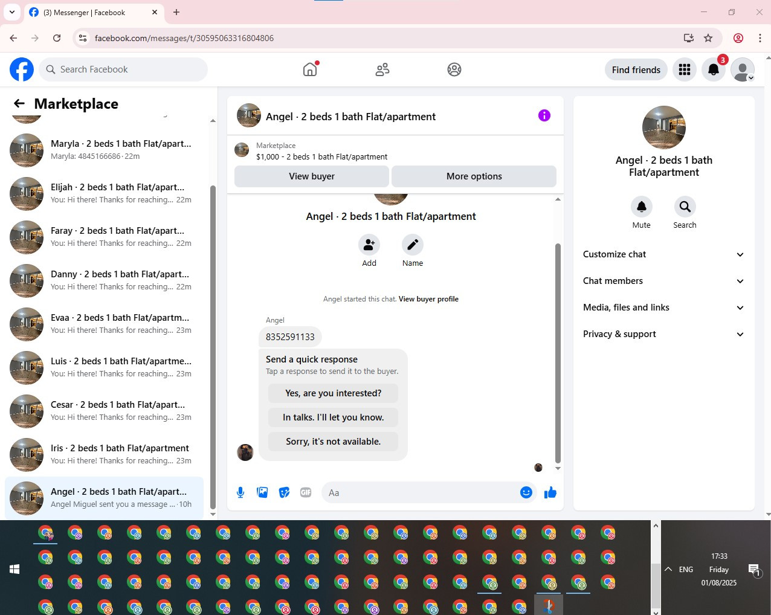Image resolution: width=771 pixels, height=615 pixels.
Task: Open a new browser tab
Action: tap(176, 12)
